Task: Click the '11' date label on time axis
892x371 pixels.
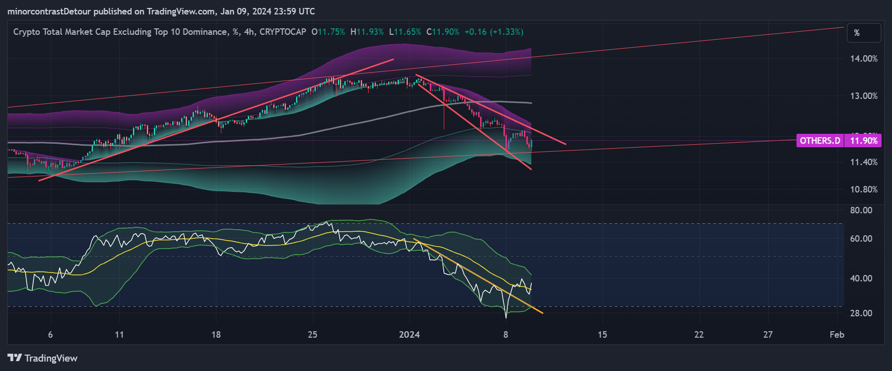Action: pos(119,335)
